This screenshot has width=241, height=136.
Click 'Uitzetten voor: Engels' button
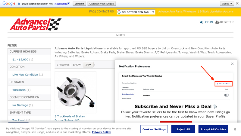[x=102, y=4]
